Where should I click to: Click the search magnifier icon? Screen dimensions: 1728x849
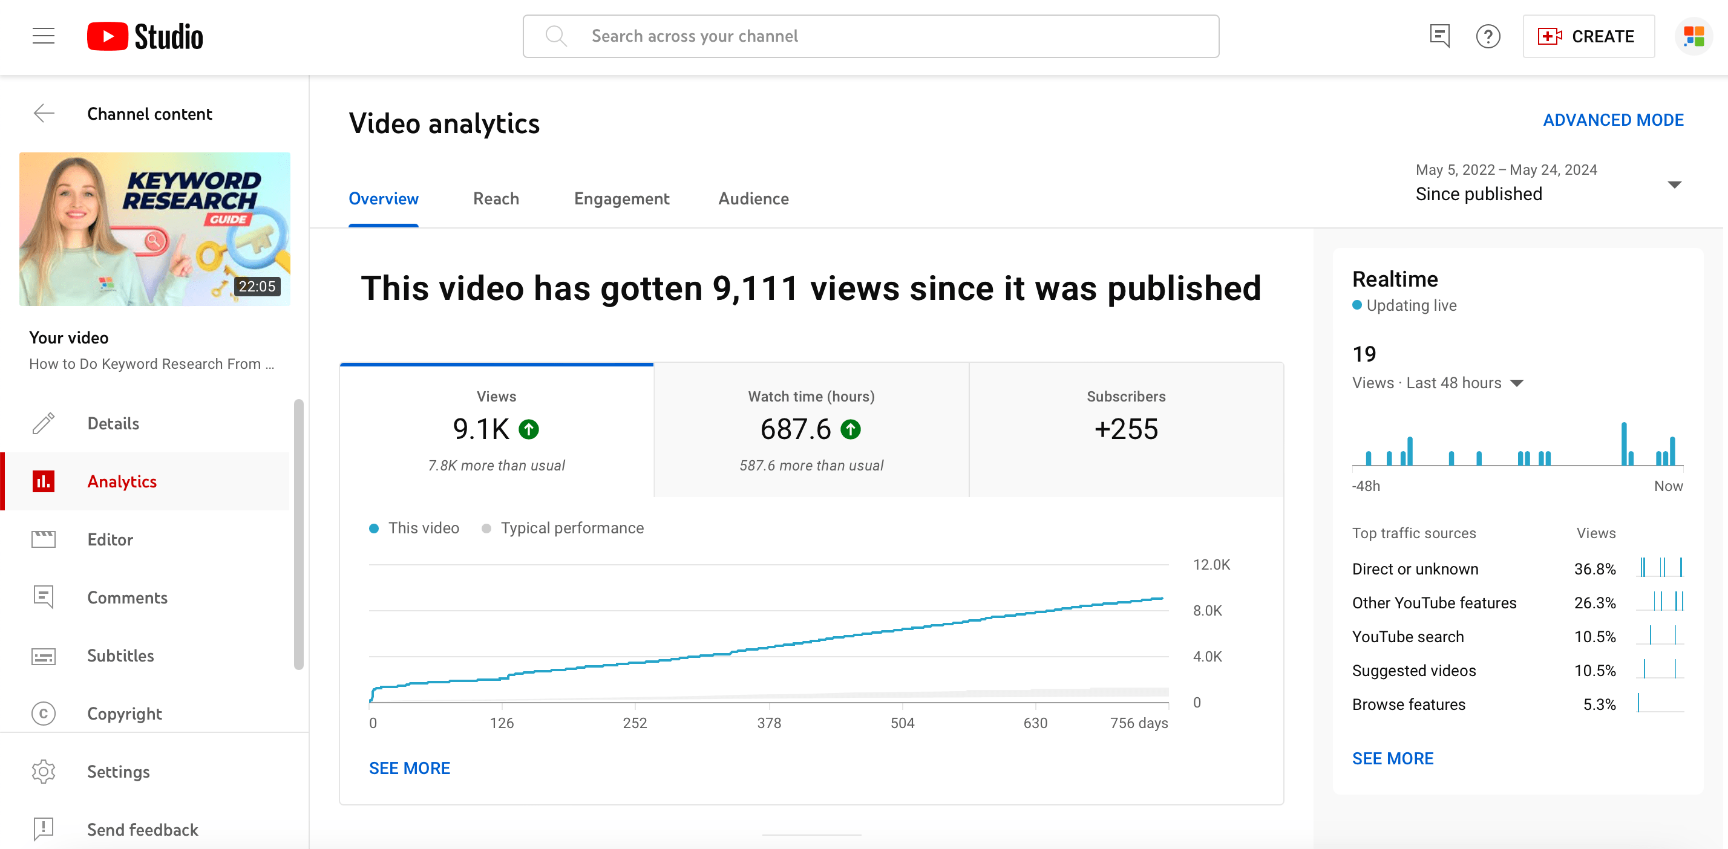click(555, 36)
